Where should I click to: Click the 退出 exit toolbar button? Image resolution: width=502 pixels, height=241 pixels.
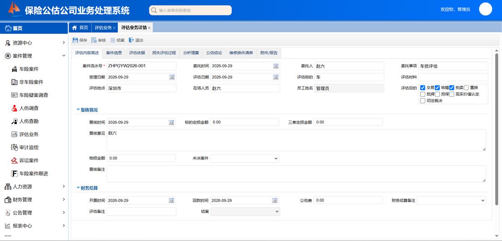(136, 40)
